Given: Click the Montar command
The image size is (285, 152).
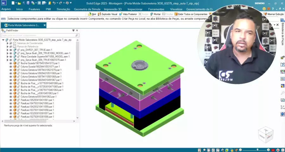Looking at the screenshot, I should [x=155, y=14].
